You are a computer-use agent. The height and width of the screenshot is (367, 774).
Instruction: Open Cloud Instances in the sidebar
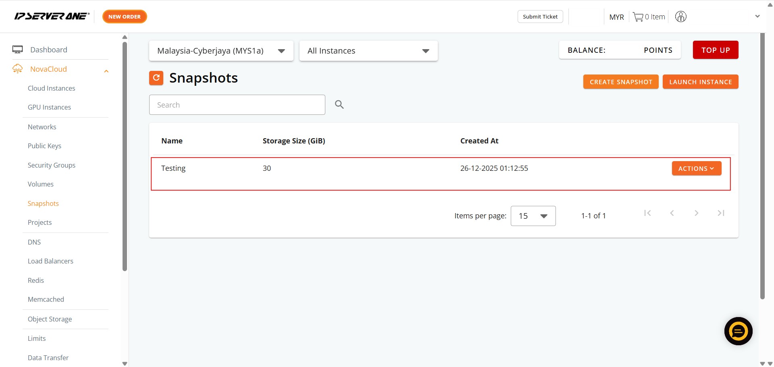(51, 88)
